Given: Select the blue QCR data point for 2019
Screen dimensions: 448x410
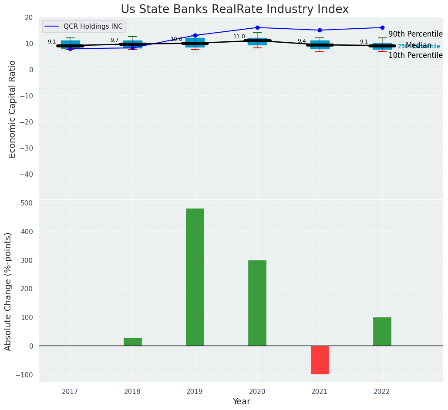Looking at the screenshot, I should point(195,36).
